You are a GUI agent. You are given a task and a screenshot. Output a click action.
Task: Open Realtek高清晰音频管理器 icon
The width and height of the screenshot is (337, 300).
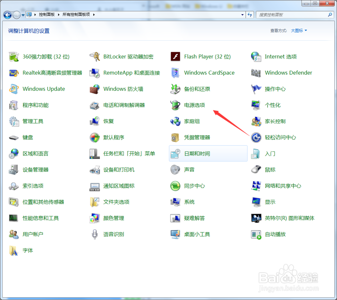click(x=14, y=73)
